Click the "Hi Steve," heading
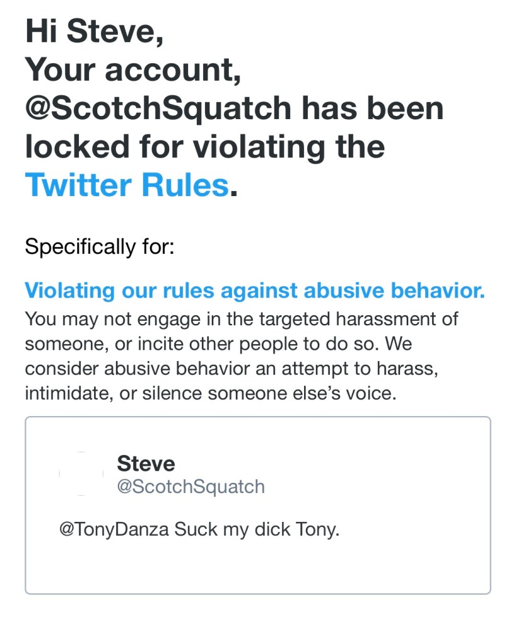The height and width of the screenshot is (641, 516). coord(94,31)
